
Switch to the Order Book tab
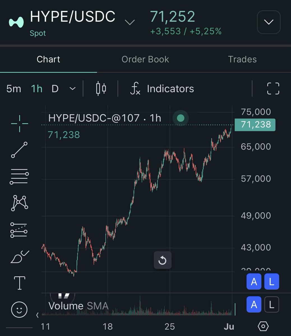click(145, 59)
